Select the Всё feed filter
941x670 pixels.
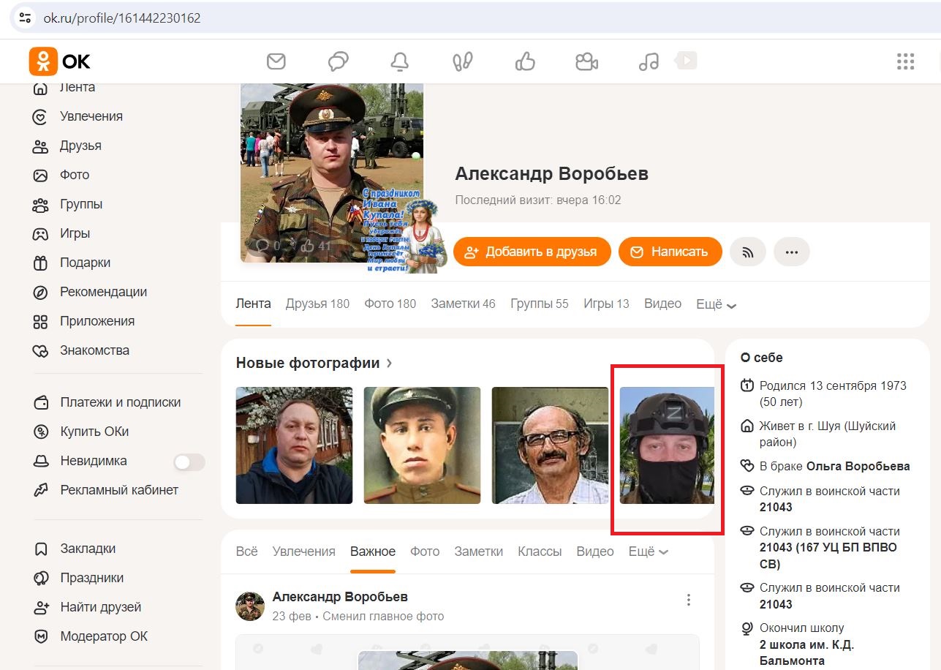click(246, 552)
